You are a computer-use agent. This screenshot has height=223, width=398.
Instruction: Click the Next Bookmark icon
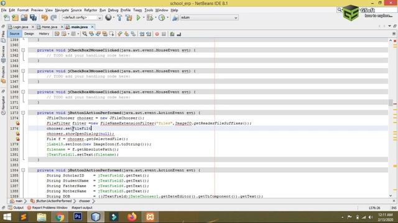coord(126,34)
